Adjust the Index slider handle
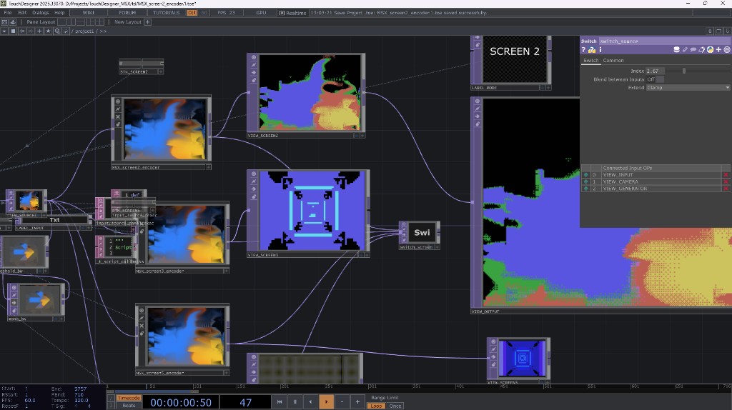 pyautogui.click(x=684, y=71)
